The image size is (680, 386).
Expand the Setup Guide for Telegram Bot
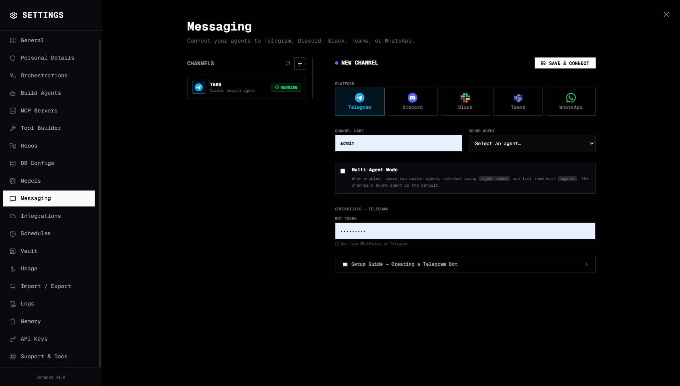pyautogui.click(x=465, y=264)
